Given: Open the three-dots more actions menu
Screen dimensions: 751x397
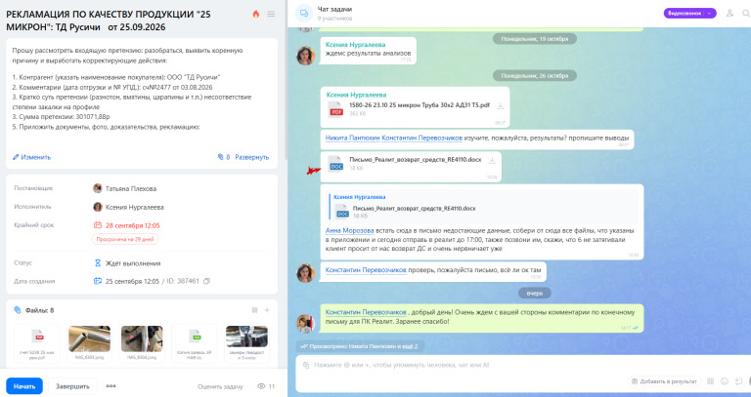Looking at the screenshot, I should (110, 386).
